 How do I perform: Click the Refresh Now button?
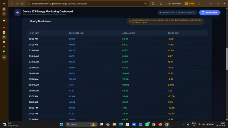click(209, 12)
